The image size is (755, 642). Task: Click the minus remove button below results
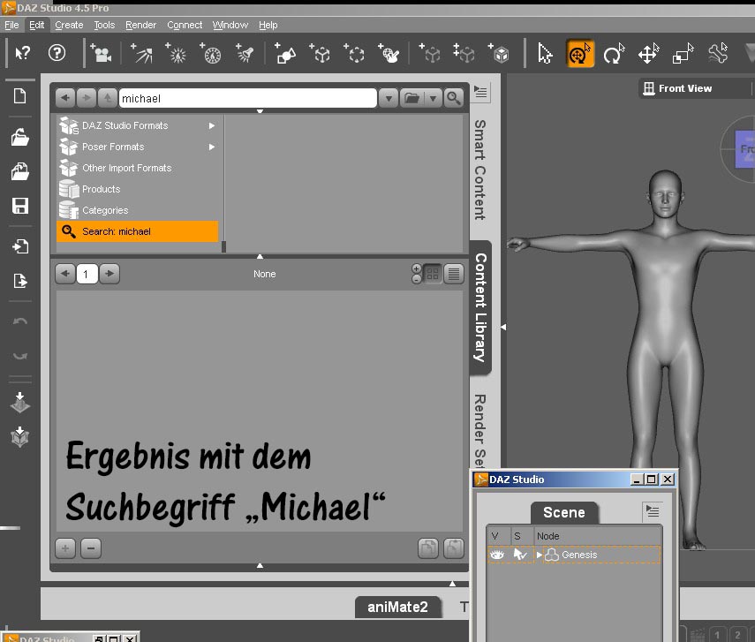pyautogui.click(x=91, y=548)
